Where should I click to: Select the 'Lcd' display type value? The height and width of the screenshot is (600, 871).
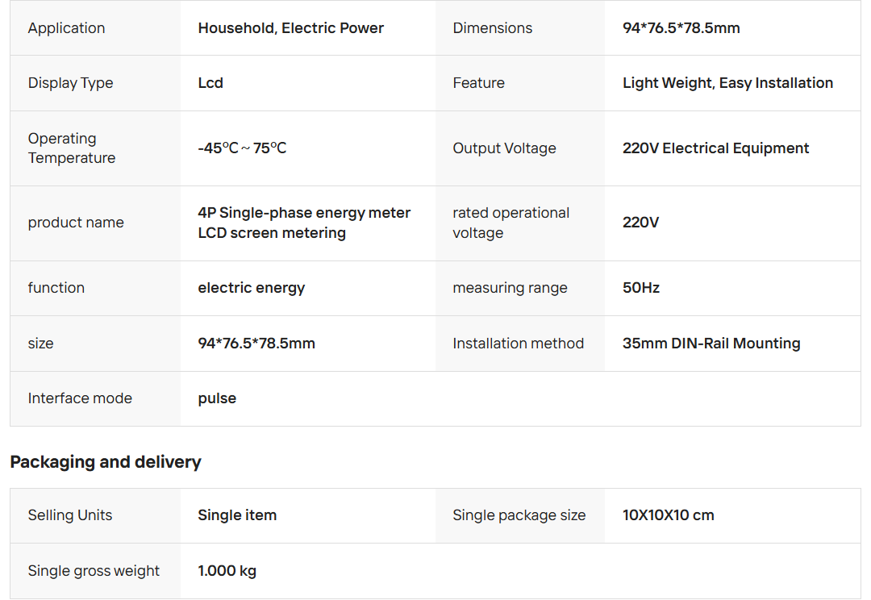point(210,83)
